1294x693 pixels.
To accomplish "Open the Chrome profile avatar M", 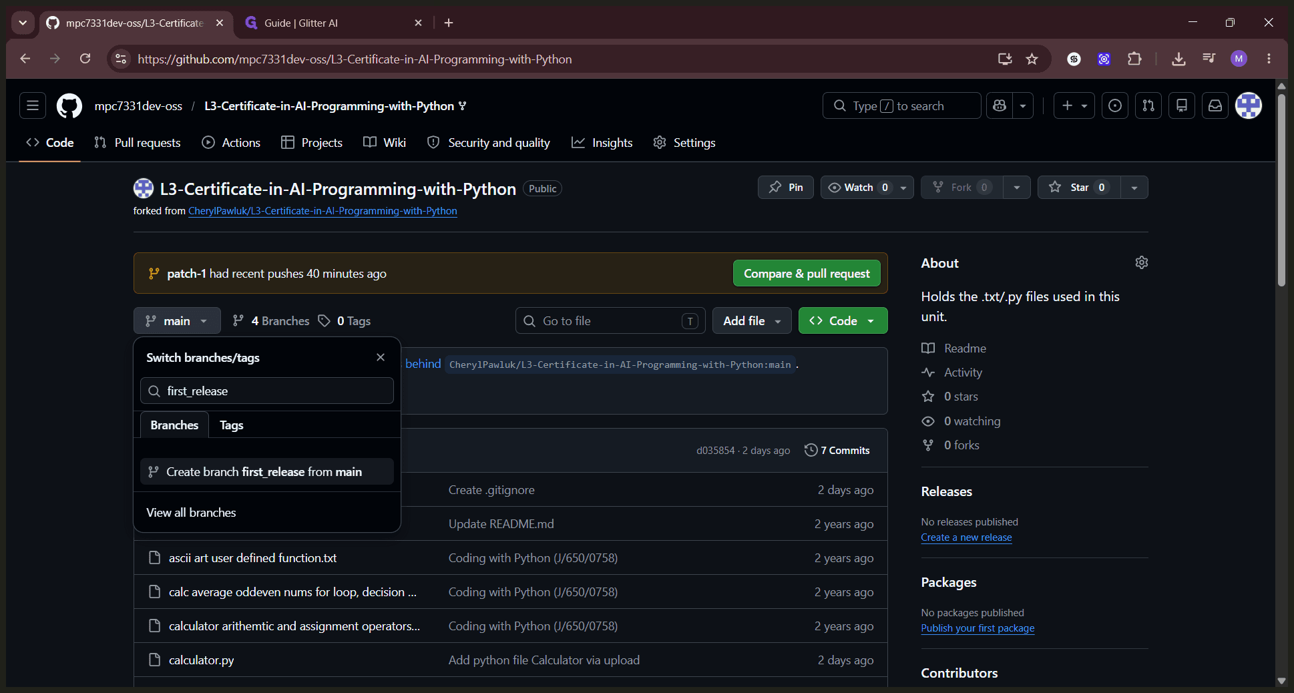I will click(1239, 59).
